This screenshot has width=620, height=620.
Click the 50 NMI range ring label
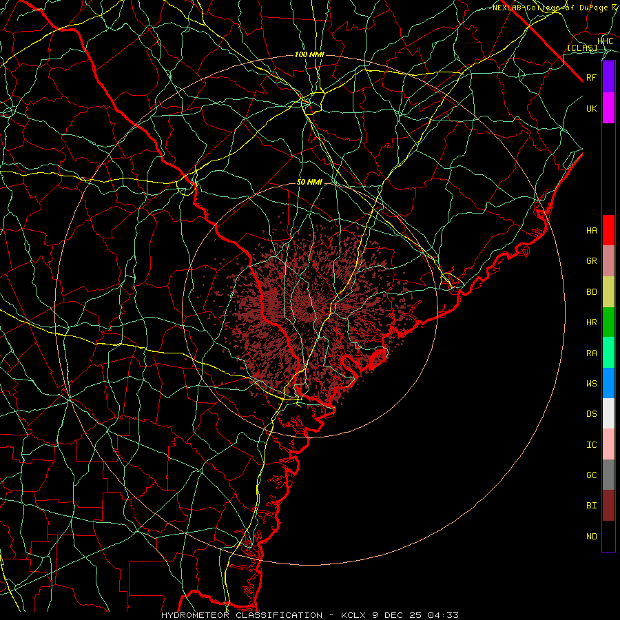(309, 183)
